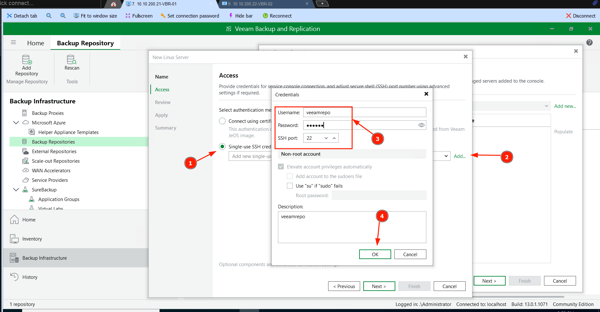Click the WAN Accelerators icon
The image size is (600, 312).
(x=26, y=170)
